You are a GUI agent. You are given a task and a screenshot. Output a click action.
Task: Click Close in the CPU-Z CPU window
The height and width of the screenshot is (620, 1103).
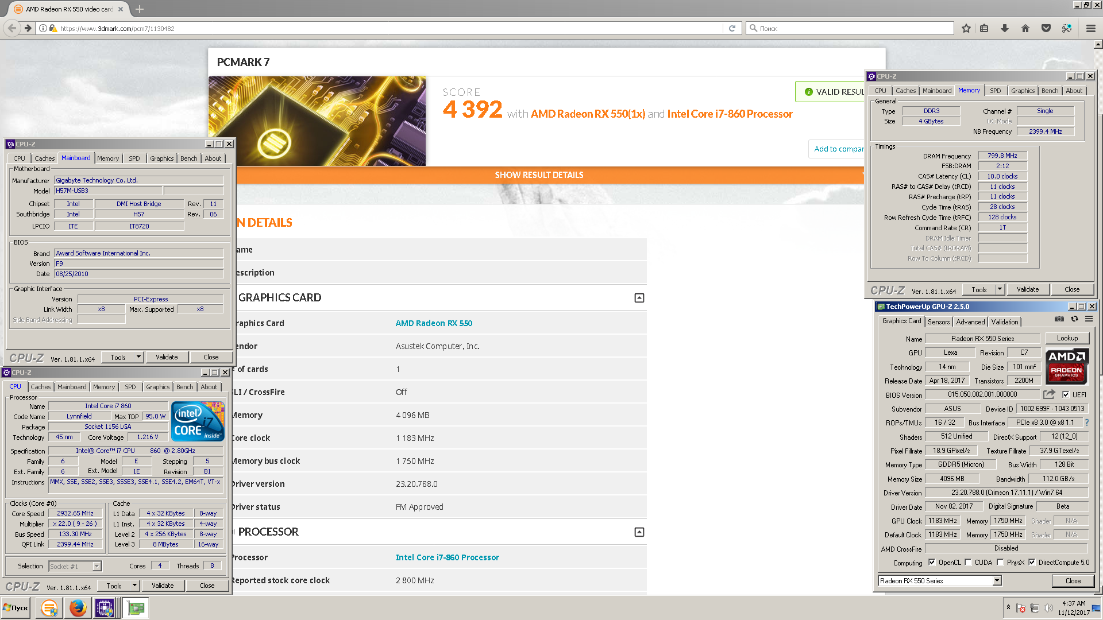point(207,586)
